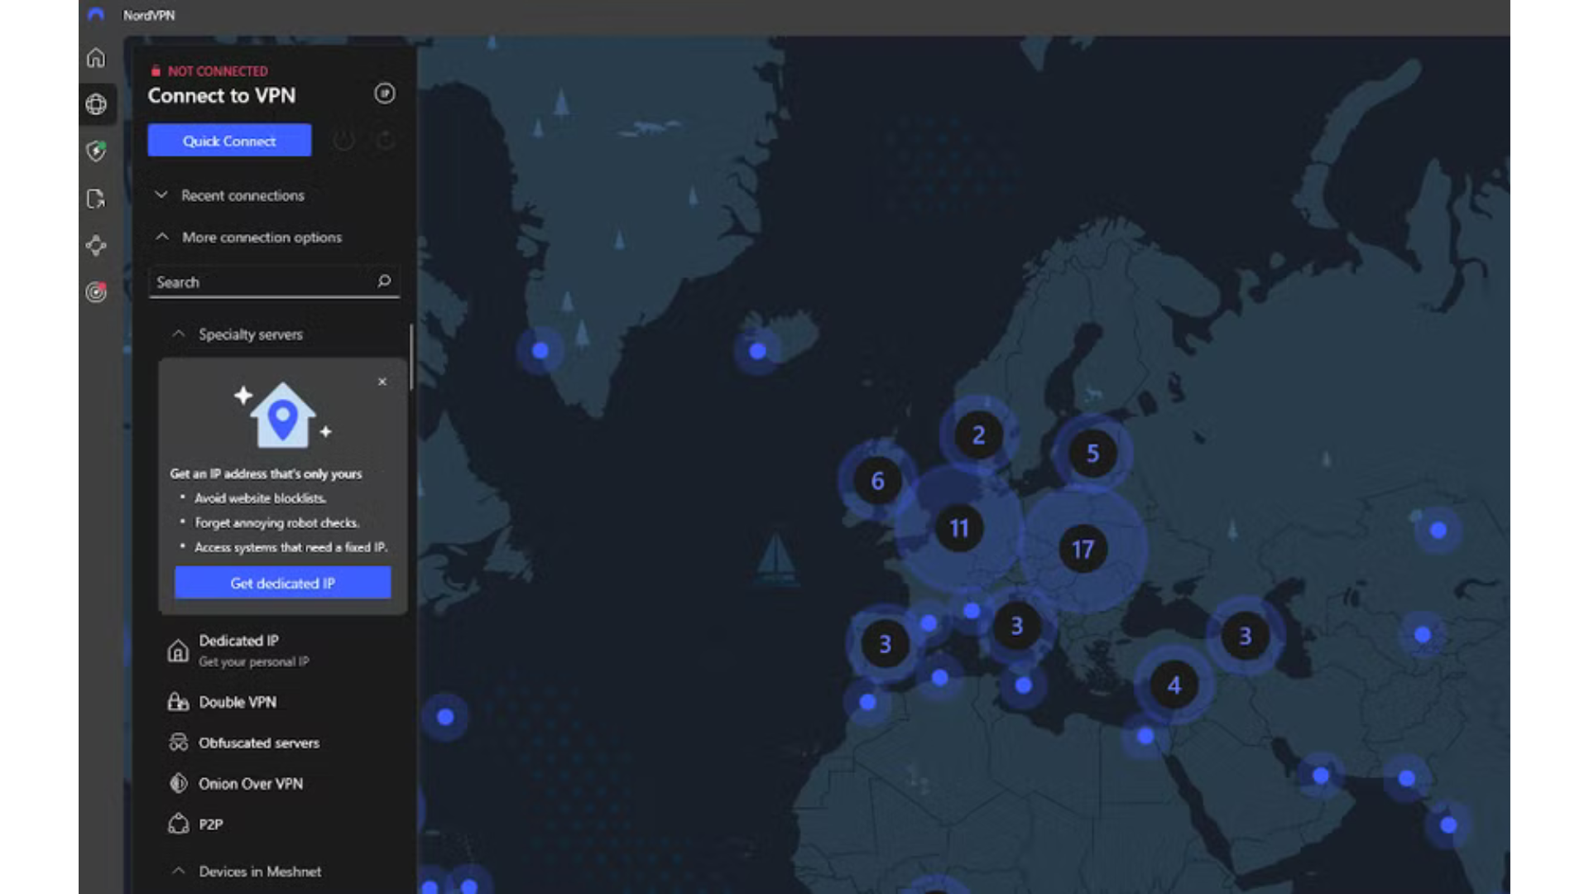
Task: Select Obfuscated servers option
Action: pyautogui.click(x=258, y=743)
